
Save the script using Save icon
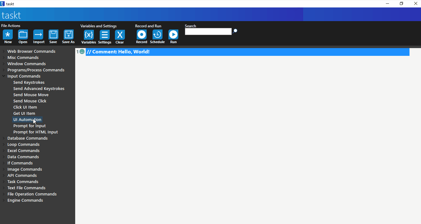coord(53,34)
